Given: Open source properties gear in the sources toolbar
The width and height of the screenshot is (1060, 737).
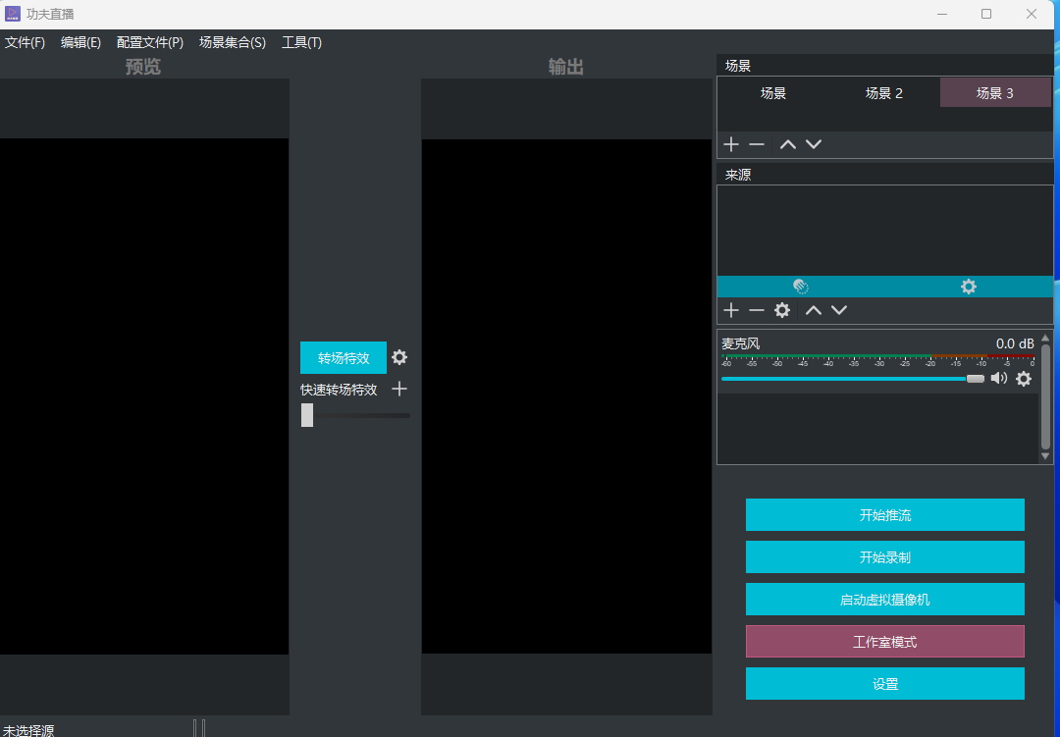Looking at the screenshot, I should coord(782,310).
